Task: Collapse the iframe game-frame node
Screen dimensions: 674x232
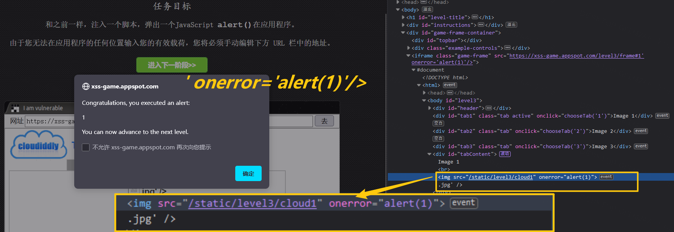Action: pyautogui.click(x=408, y=56)
